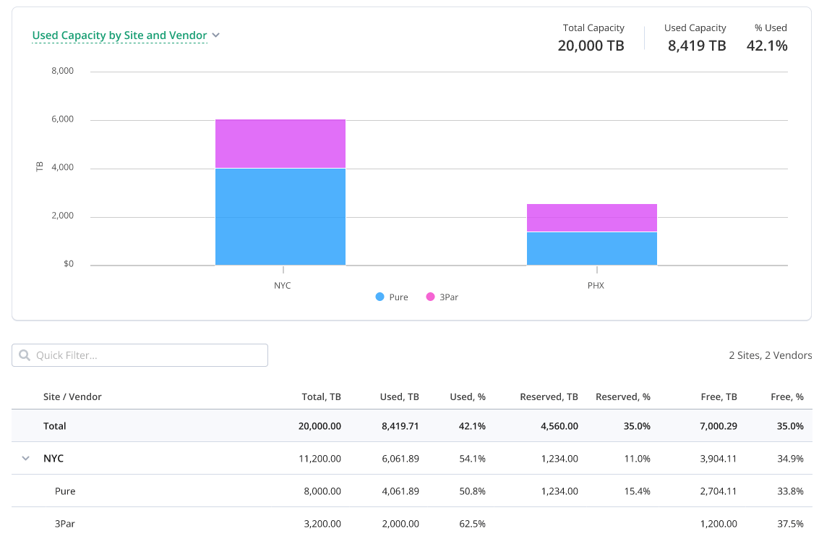Viewport: 819px width, 539px height.
Task: Click the blue Pure legend color dot
Action: click(380, 297)
